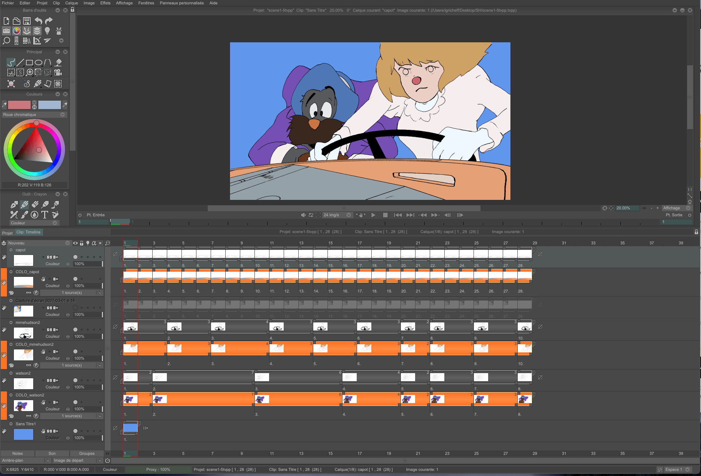The height and width of the screenshot is (476, 701).
Task: Select the Clip: Timeline tab
Action: pos(28,232)
